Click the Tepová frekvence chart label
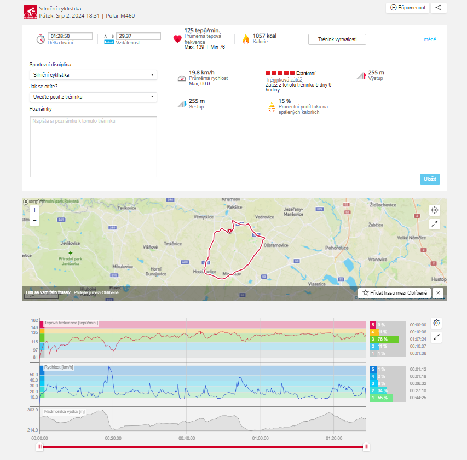This screenshot has width=467, height=460. tap(71, 323)
